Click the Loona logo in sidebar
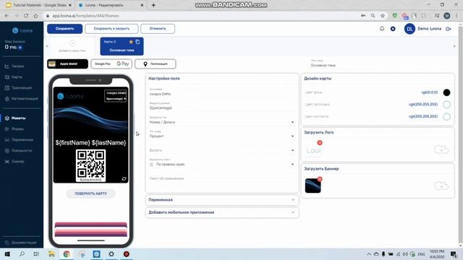The height and width of the screenshot is (260, 463). 22,30
